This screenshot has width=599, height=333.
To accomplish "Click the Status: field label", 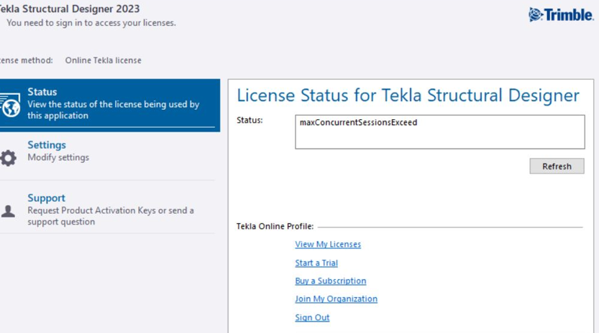I will click(250, 120).
